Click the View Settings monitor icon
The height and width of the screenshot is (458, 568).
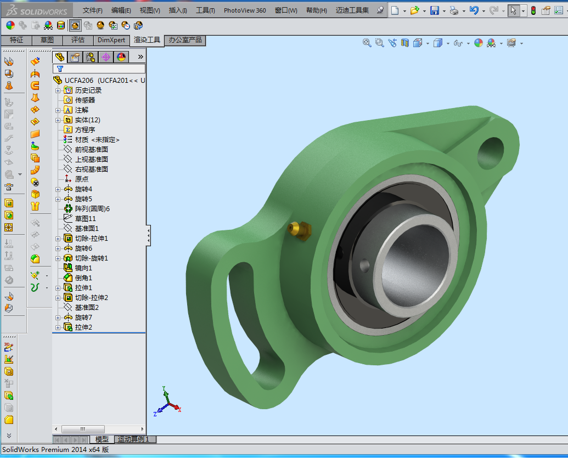pos(511,43)
